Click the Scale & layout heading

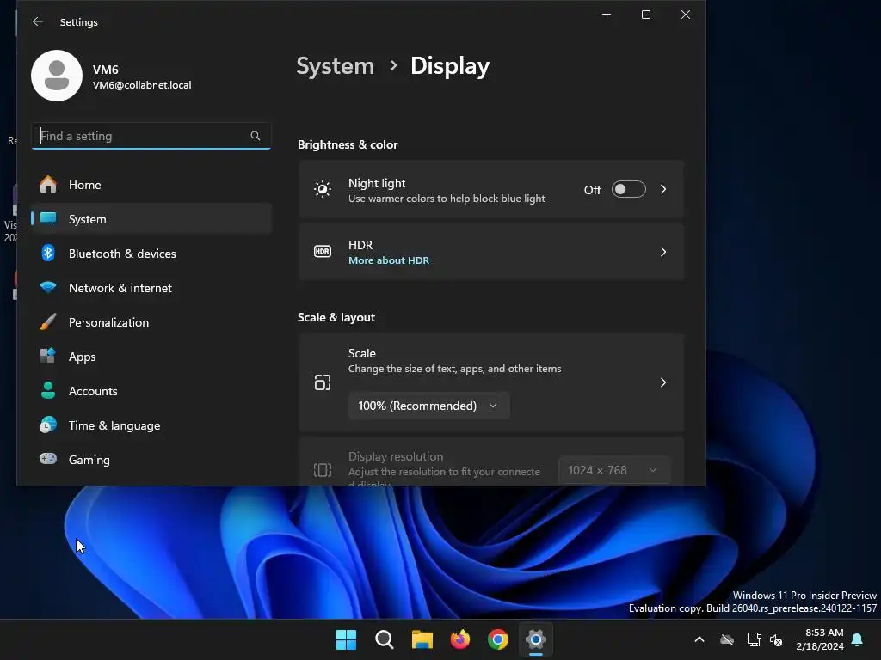(336, 318)
